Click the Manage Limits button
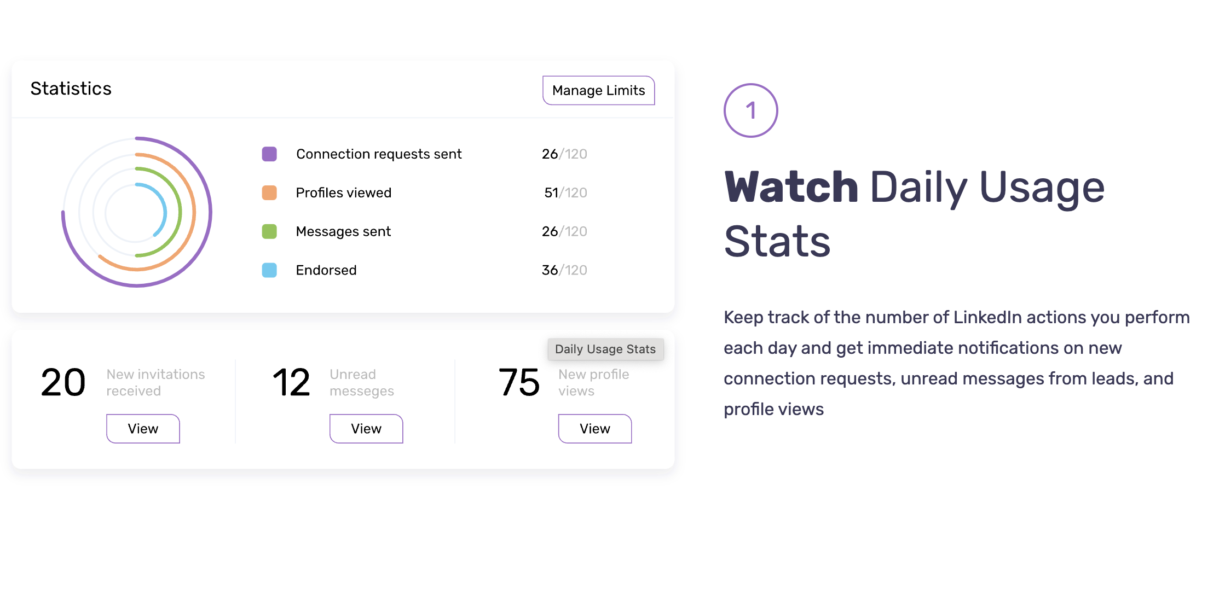 (598, 90)
